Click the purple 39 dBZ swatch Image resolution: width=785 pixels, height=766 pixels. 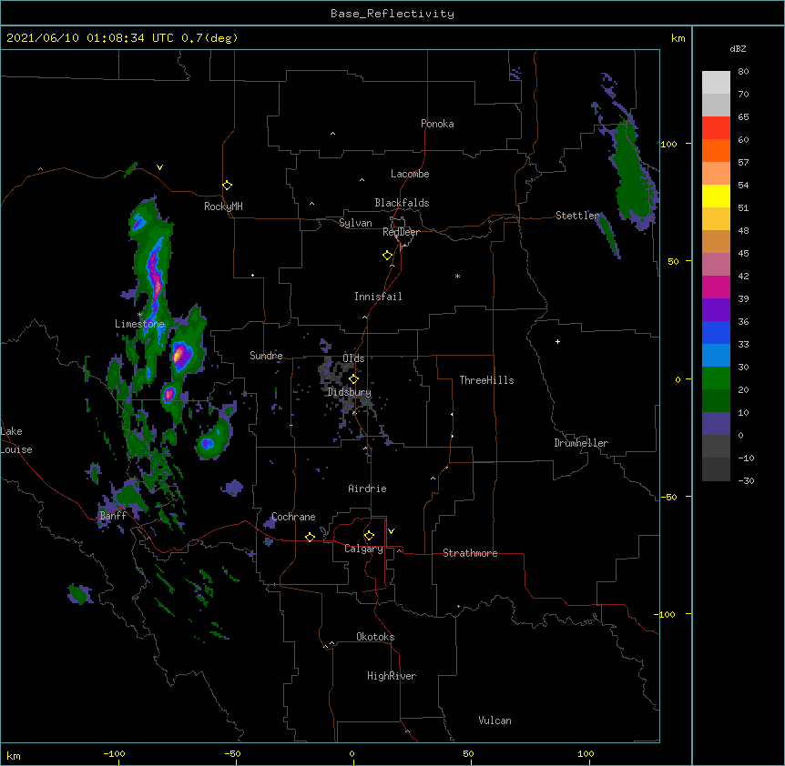point(716,310)
